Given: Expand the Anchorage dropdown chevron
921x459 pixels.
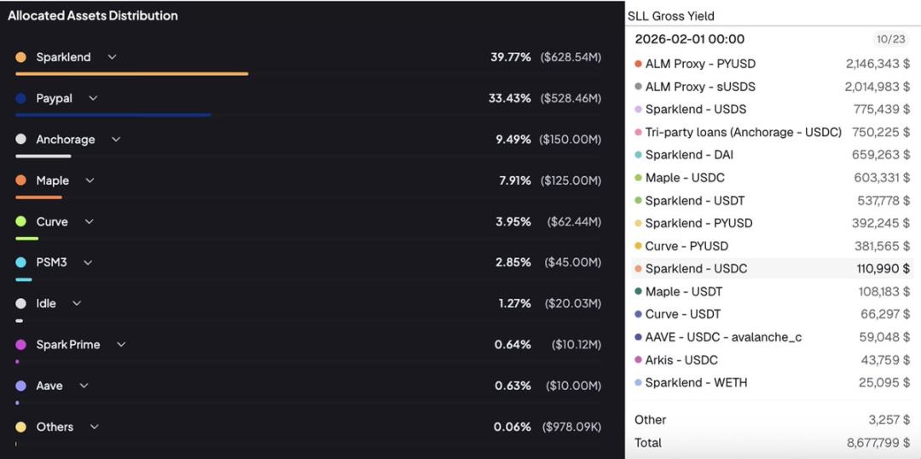Looking at the screenshot, I should click(x=116, y=140).
